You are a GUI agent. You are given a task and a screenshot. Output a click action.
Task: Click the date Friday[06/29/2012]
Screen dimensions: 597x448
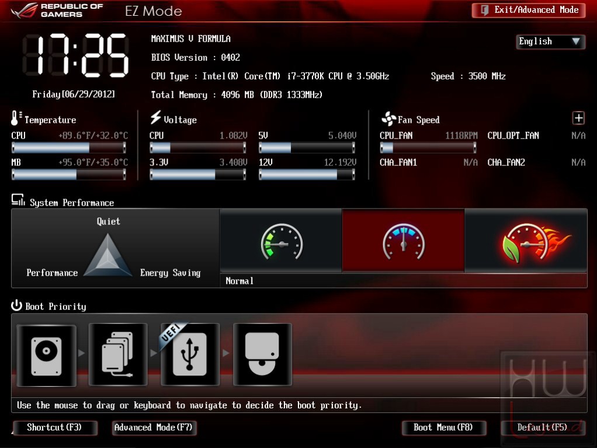point(74,94)
